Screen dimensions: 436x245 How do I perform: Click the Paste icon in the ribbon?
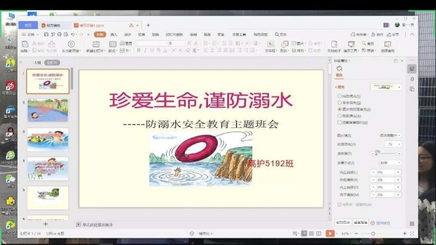click(x=25, y=45)
